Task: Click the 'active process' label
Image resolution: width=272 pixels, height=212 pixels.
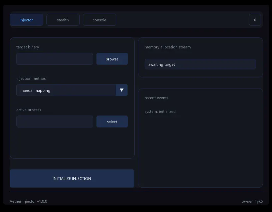Action: click(x=29, y=110)
